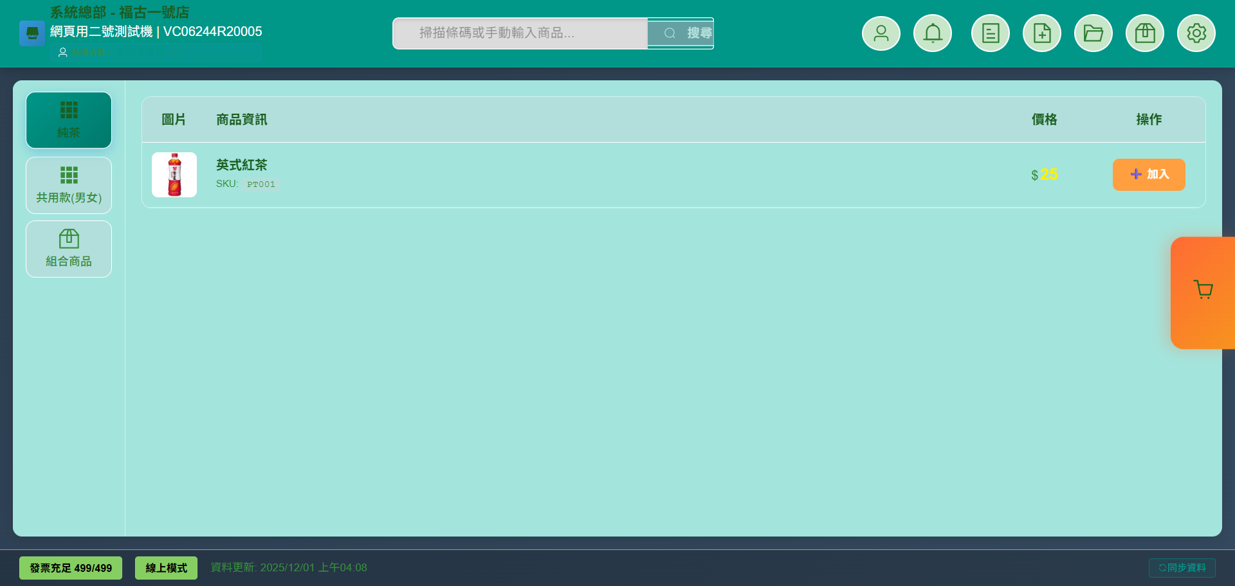
Task: Click the POS terminal icon beside the store name
Action: pos(32,33)
